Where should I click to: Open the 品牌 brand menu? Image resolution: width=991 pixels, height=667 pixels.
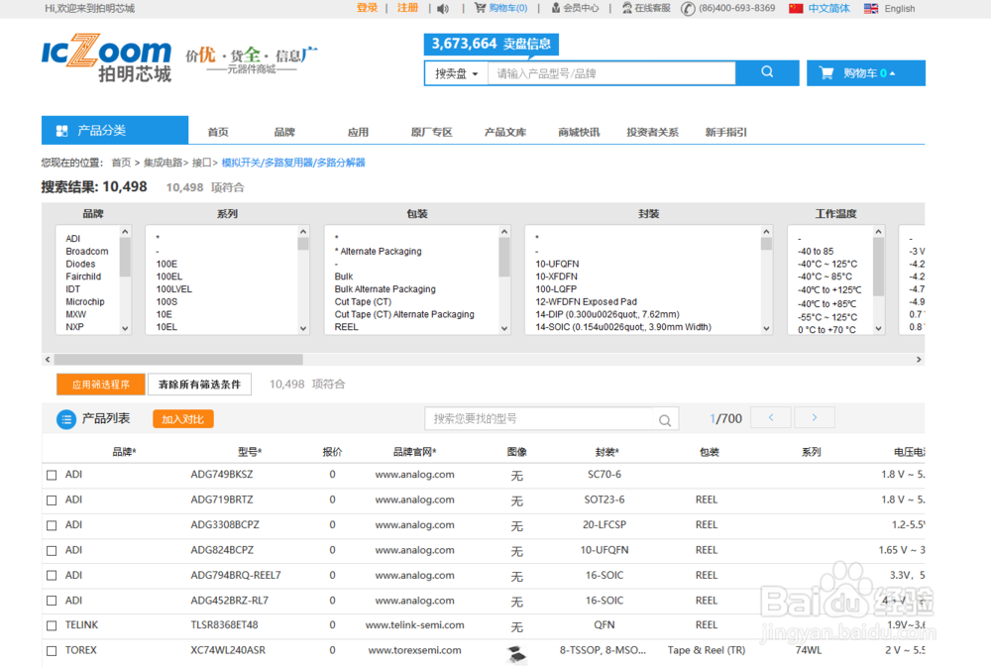point(284,132)
